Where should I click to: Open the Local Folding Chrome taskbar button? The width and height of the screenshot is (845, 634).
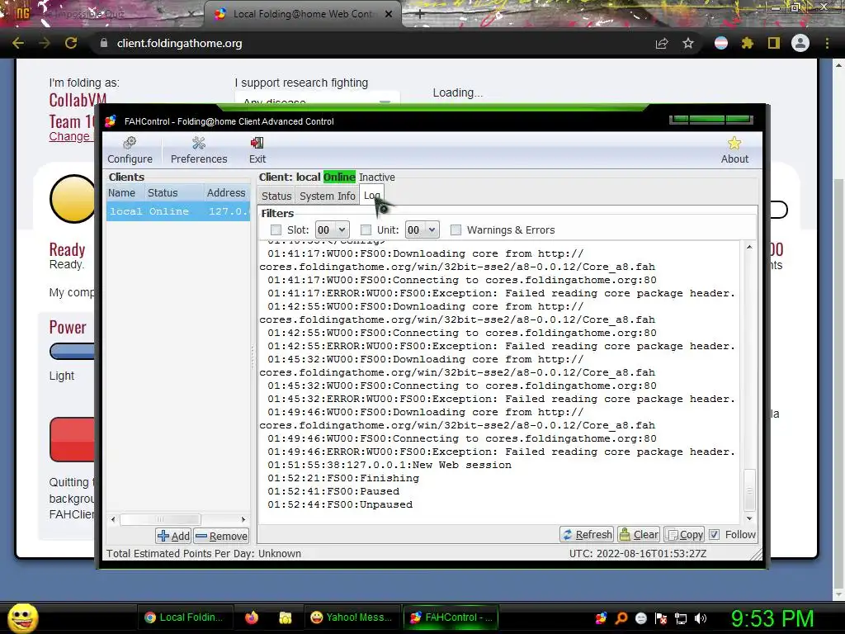click(x=184, y=617)
